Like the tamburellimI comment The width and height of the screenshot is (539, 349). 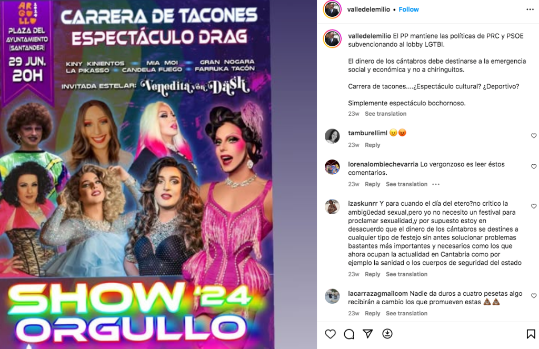[534, 136]
